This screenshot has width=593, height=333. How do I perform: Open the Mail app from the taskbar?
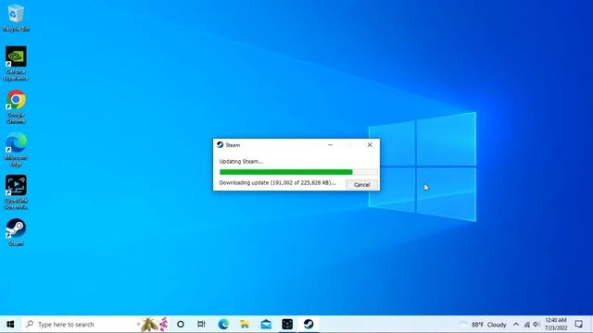click(x=266, y=325)
